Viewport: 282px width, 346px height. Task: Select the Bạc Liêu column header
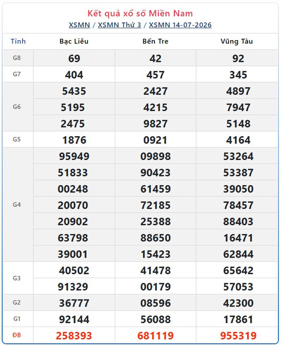[74, 41]
